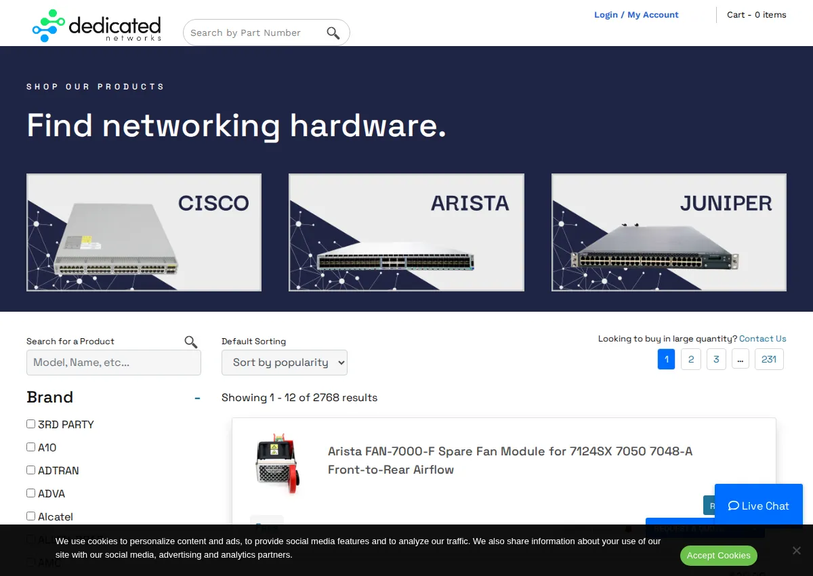Open the Cart - 0 items link
813x576 pixels.
click(756, 15)
